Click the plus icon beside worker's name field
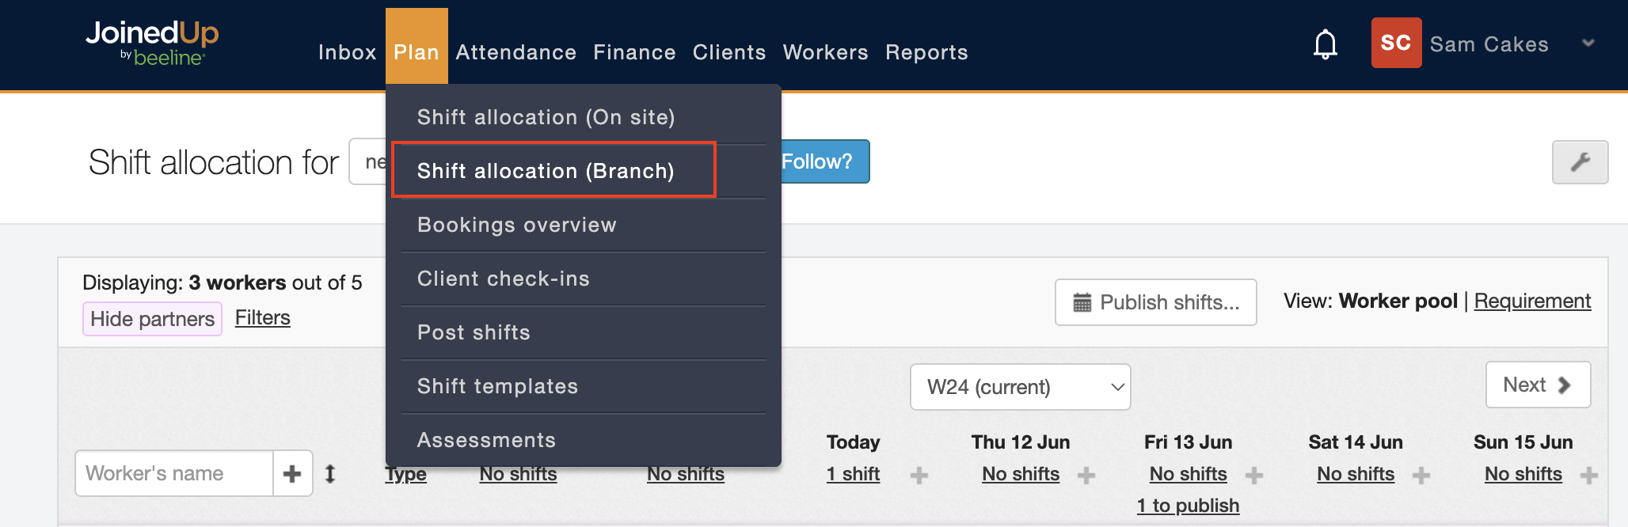 tap(292, 474)
